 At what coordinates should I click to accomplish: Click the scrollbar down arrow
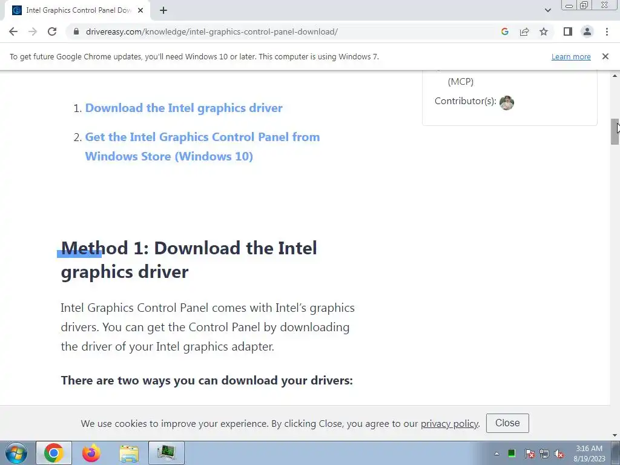615,435
